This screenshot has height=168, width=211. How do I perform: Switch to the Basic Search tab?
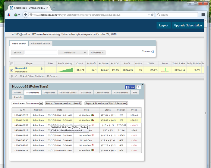tap(19, 44)
